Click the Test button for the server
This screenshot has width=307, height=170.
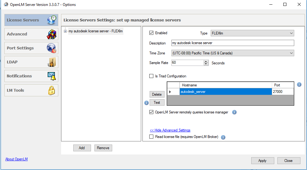[x=157, y=103]
